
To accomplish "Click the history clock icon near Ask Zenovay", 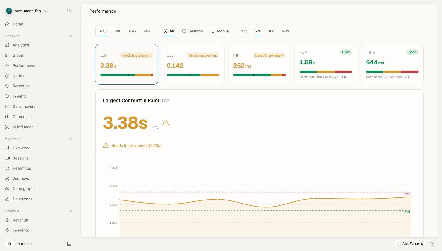I will point(432,244).
